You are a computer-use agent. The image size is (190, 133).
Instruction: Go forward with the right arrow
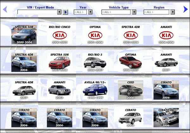point(185,9)
